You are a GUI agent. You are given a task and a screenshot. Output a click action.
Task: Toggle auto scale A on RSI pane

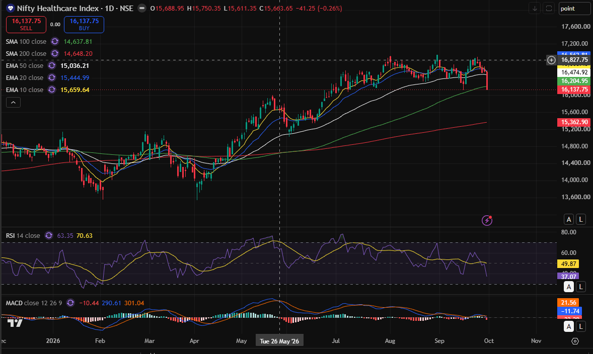(x=569, y=287)
